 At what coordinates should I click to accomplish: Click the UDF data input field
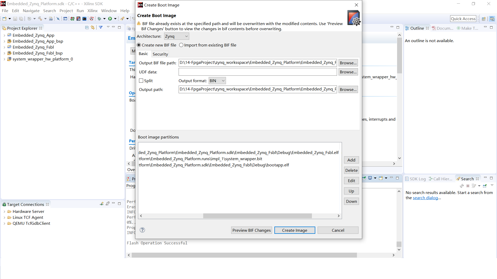(257, 72)
